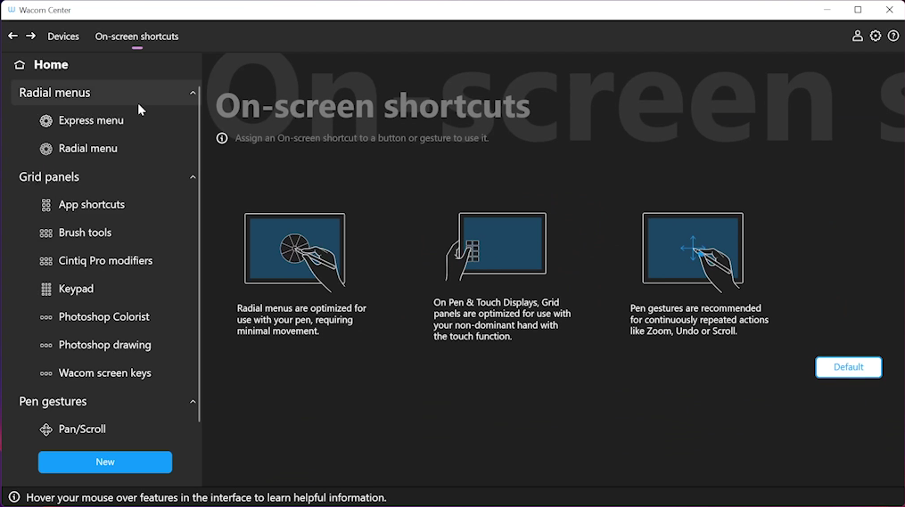Screen dimensions: 905x507
Task: Click the Wacom screen keys icon
Action: (x=46, y=373)
